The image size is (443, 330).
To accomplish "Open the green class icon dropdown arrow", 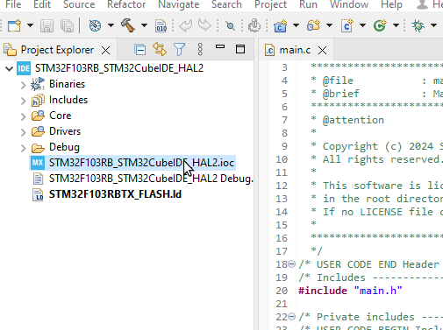I will click(396, 25).
